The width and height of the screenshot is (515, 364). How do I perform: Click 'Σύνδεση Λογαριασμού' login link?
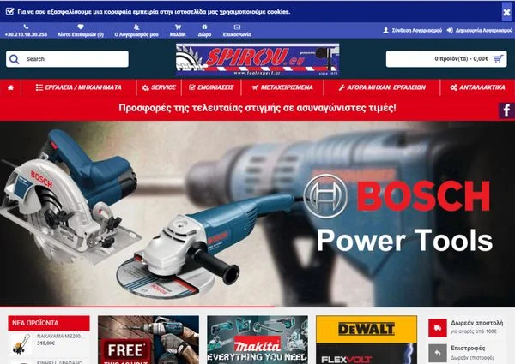tap(417, 31)
